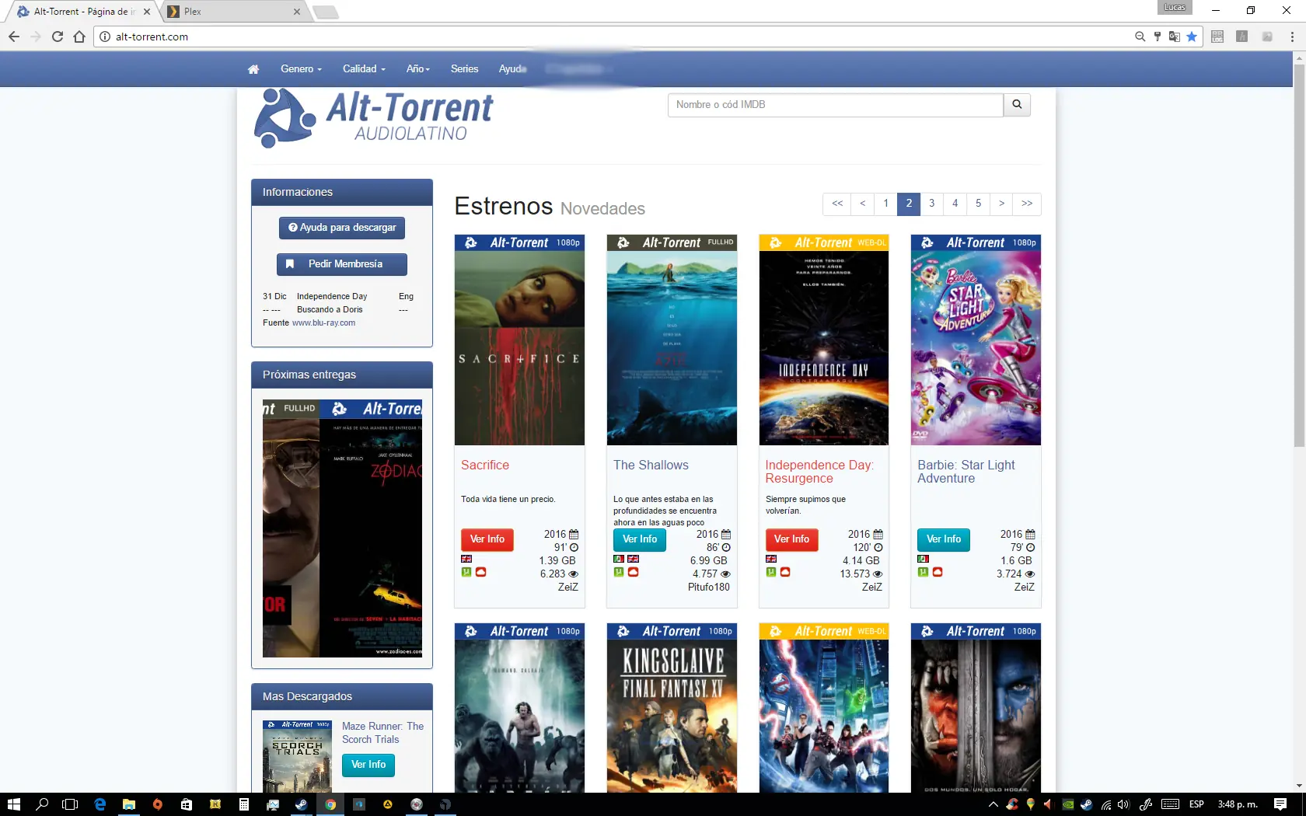
Task: Click the home icon in site navbar
Action: 253,69
